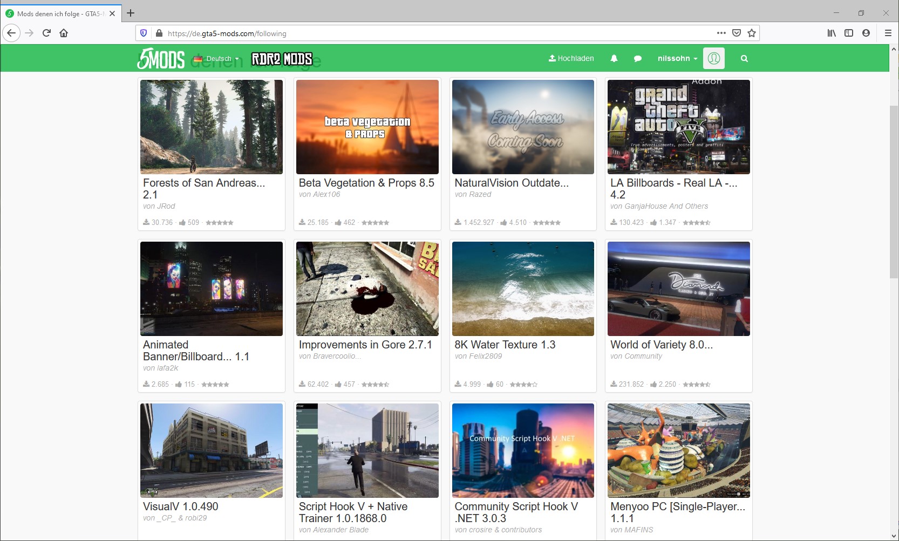This screenshot has height=541, width=899.
Task: Click 'Menyoo PC [Single-Player...' title
Action: click(678, 512)
